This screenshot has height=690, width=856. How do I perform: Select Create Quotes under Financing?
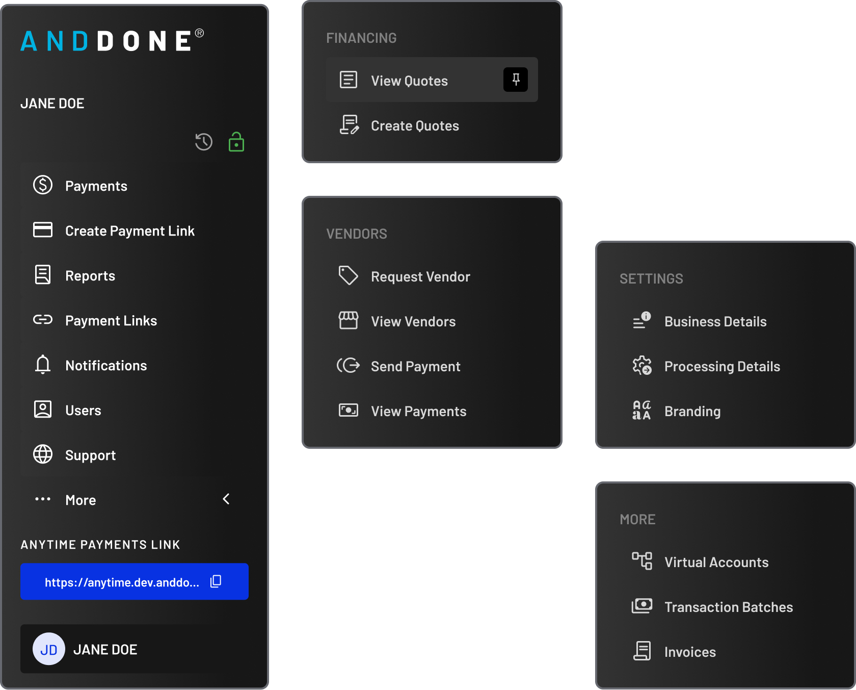[x=415, y=125]
